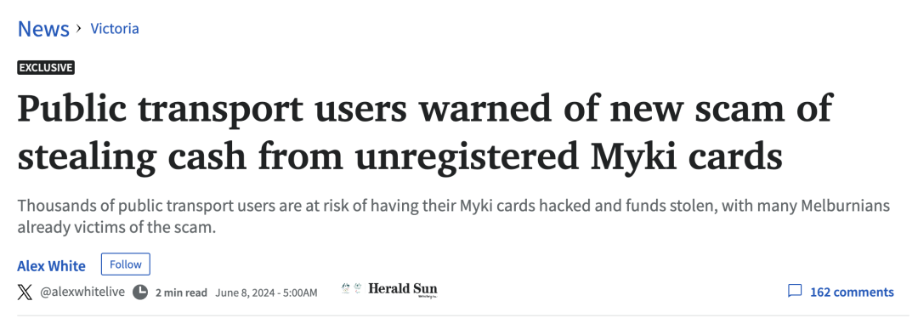Screen dimensions: 918x318
Task: Click the headline about Myki card scam
Action: point(424,132)
